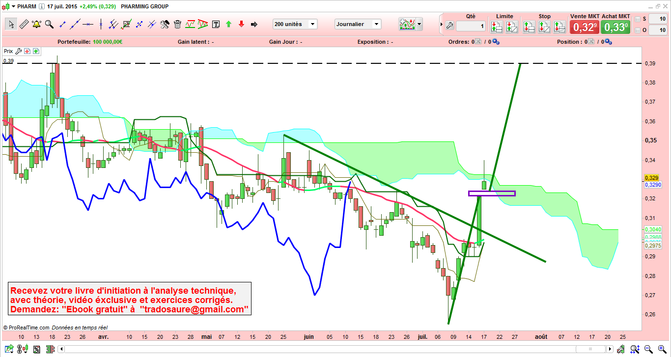Click the S value field showing 10
This screenshot has height=357, width=671.
point(657,19)
